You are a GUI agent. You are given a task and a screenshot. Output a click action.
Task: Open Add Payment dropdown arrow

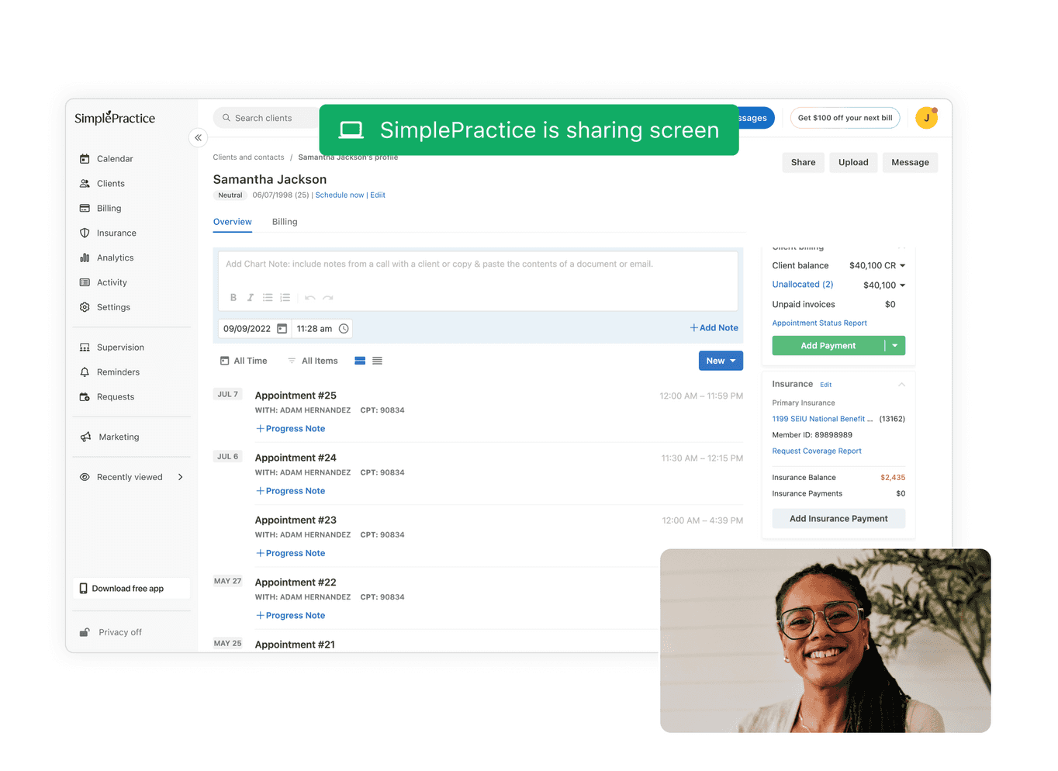tap(895, 346)
